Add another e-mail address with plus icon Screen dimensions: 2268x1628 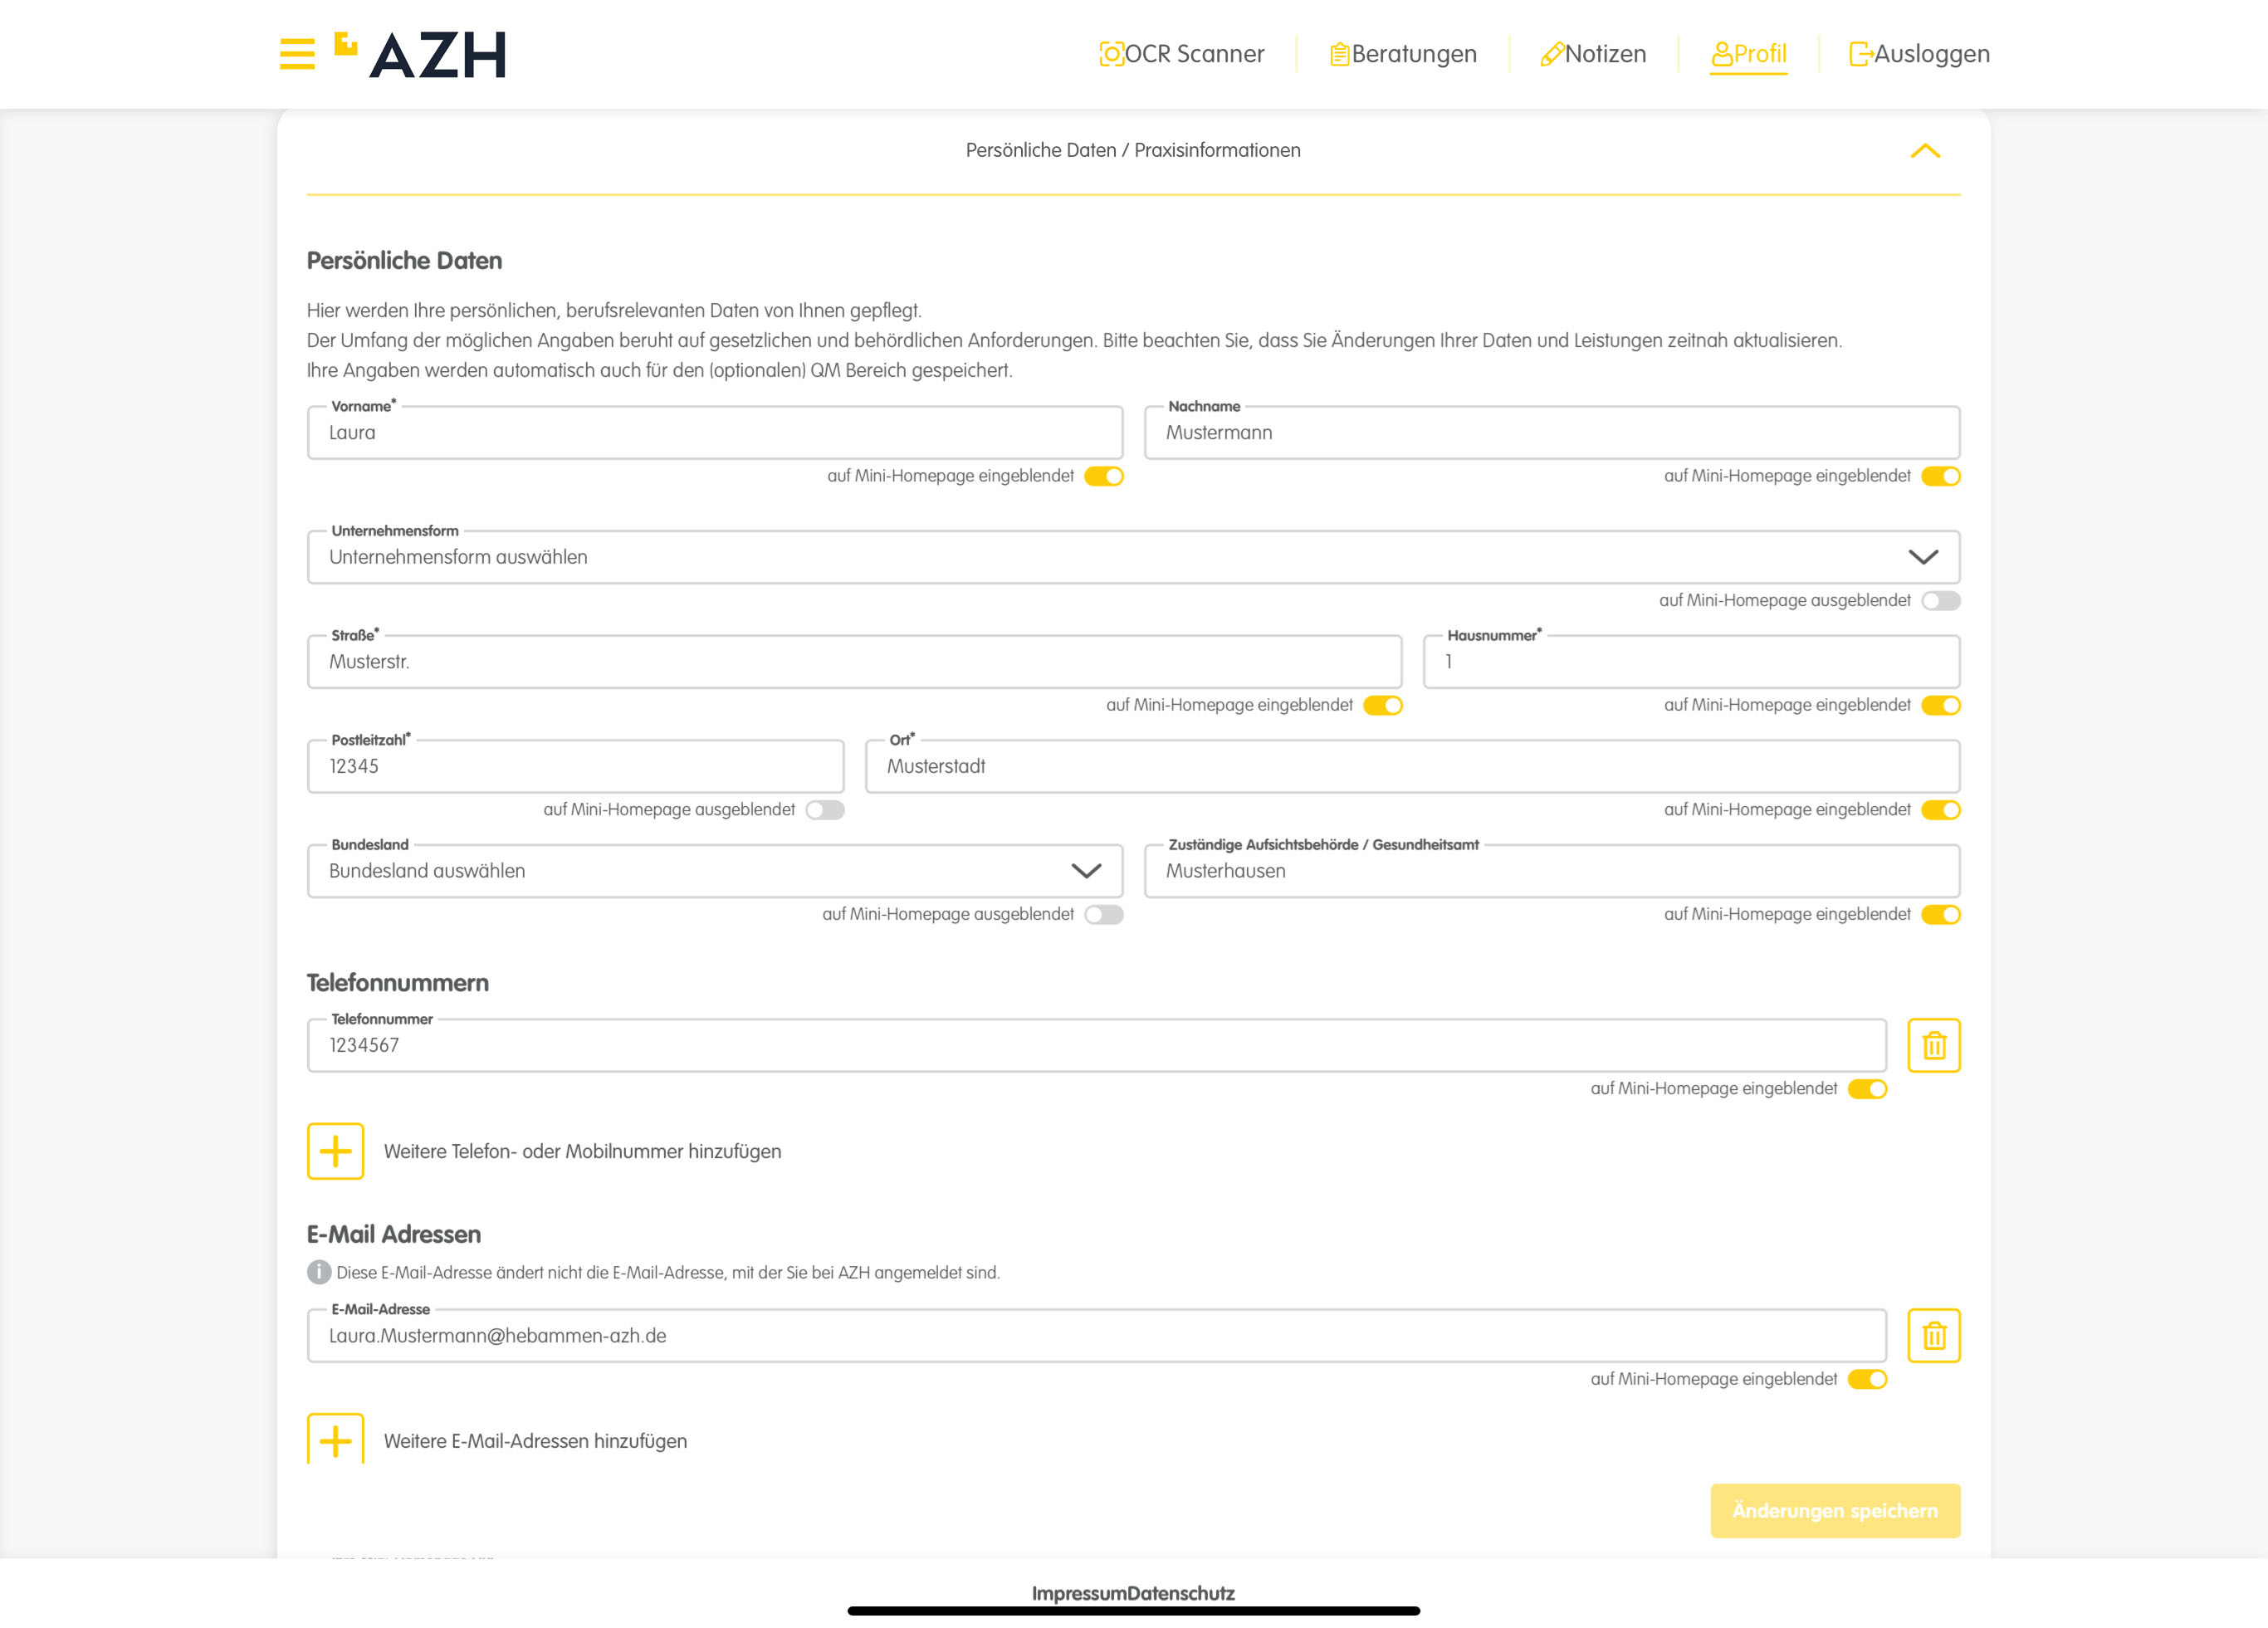point(336,1440)
